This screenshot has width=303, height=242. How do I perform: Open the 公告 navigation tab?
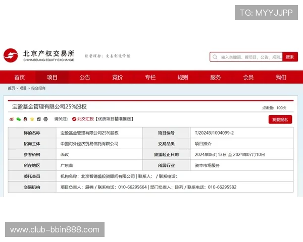coord(85,77)
